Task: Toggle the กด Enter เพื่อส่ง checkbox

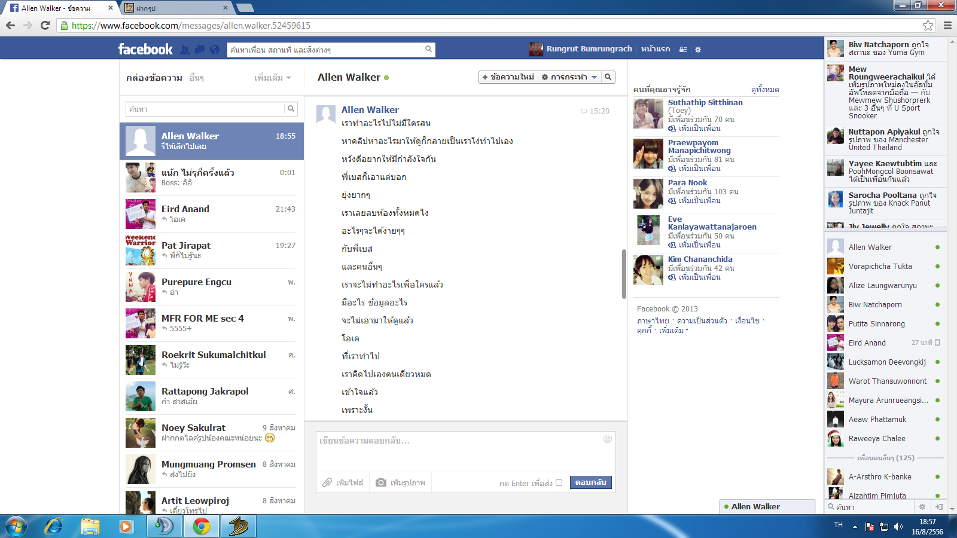Action: (x=559, y=483)
